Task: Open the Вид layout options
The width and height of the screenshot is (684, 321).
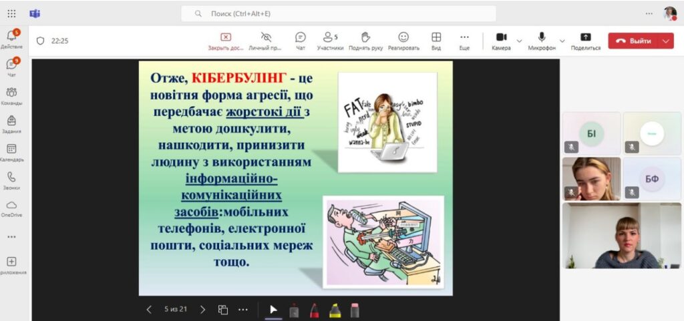Action: click(x=436, y=40)
